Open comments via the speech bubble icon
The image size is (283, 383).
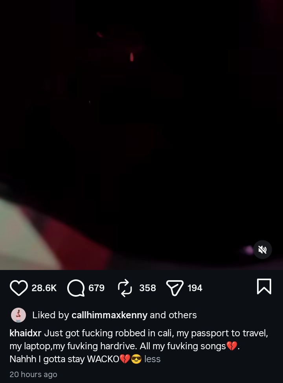(x=76, y=288)
